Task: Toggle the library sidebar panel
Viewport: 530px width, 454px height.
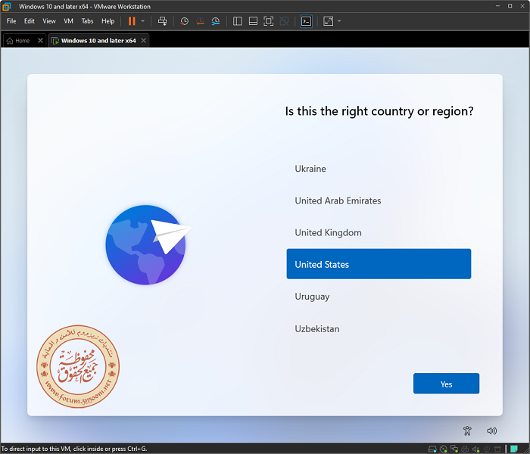Action: click(238, 21)
